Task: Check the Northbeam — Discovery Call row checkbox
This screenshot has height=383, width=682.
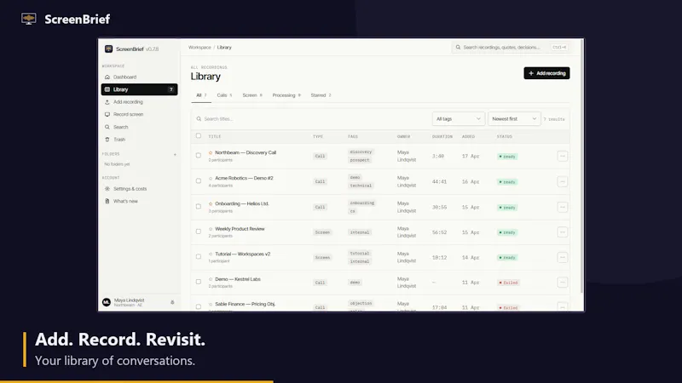Action: (199, 156)
